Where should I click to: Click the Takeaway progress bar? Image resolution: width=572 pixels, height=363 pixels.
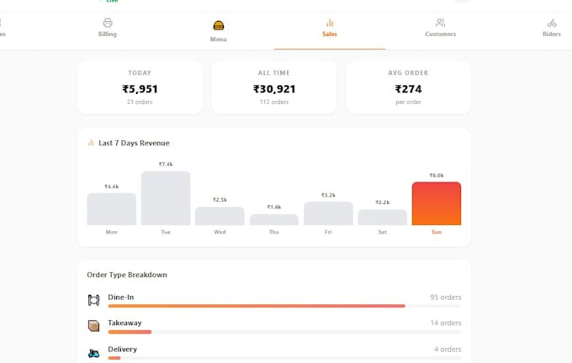click(x=284, y=332)
